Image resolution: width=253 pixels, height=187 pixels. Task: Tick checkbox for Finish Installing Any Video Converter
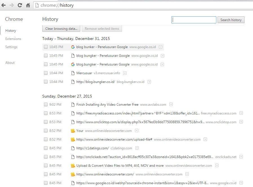pyautogui.click(x=46, y=105)
